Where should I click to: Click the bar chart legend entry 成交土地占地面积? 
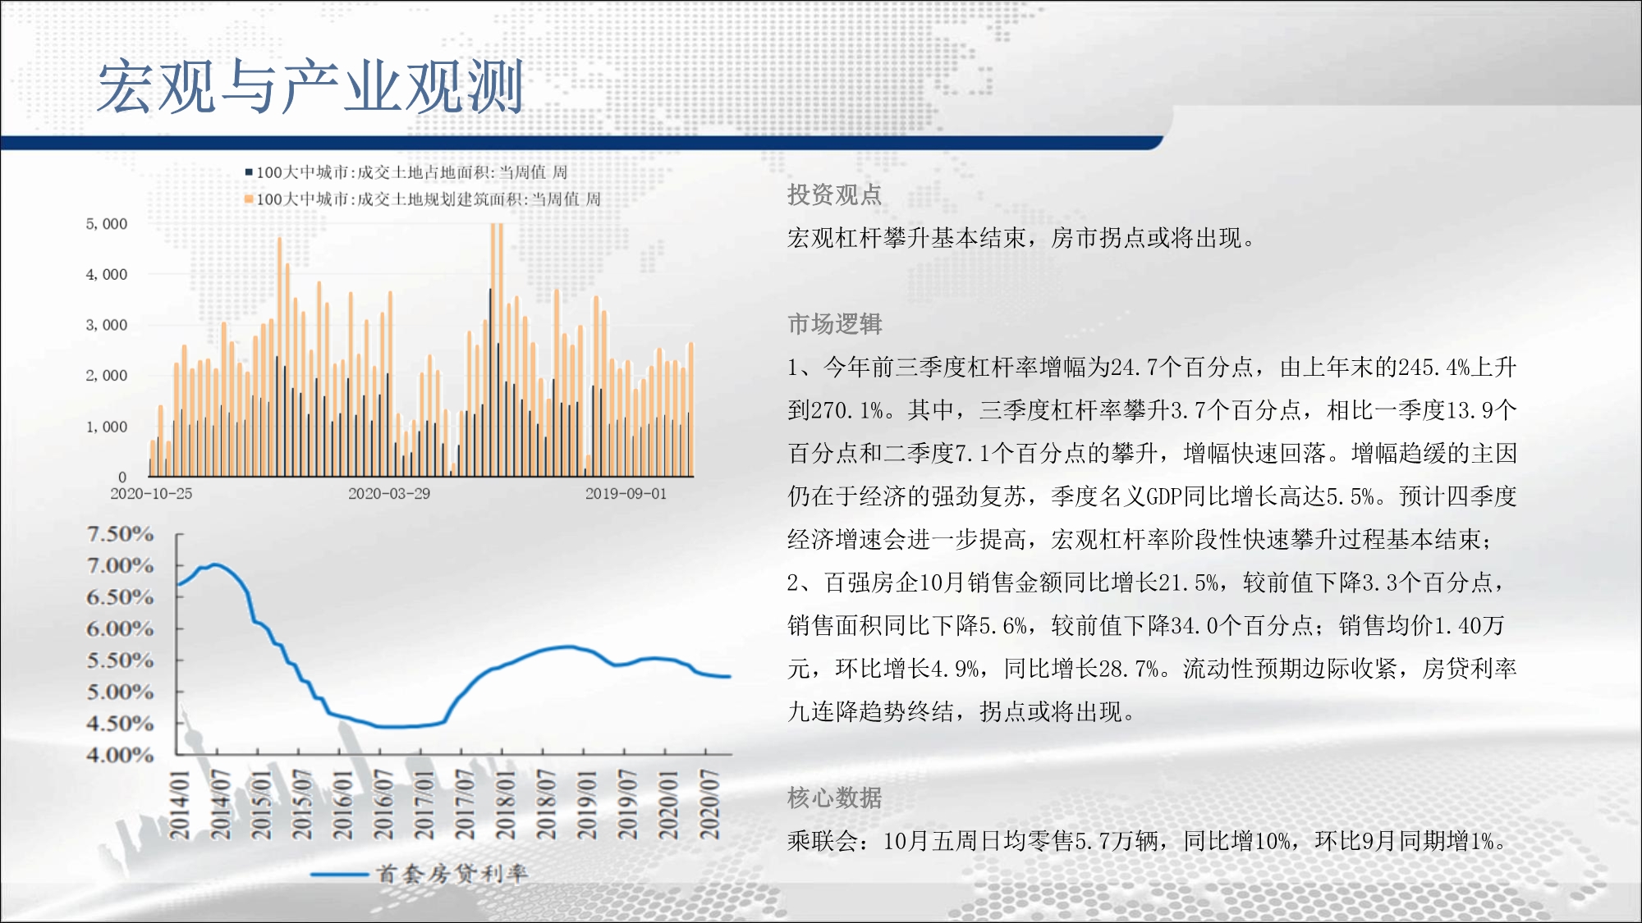(x=411, y=172)
